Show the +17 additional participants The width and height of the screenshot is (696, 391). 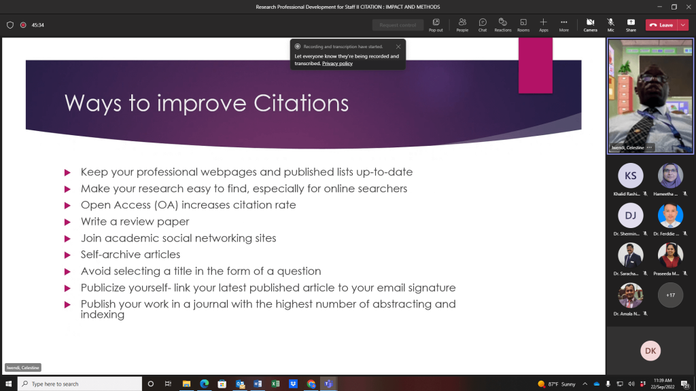click(670, 295)
